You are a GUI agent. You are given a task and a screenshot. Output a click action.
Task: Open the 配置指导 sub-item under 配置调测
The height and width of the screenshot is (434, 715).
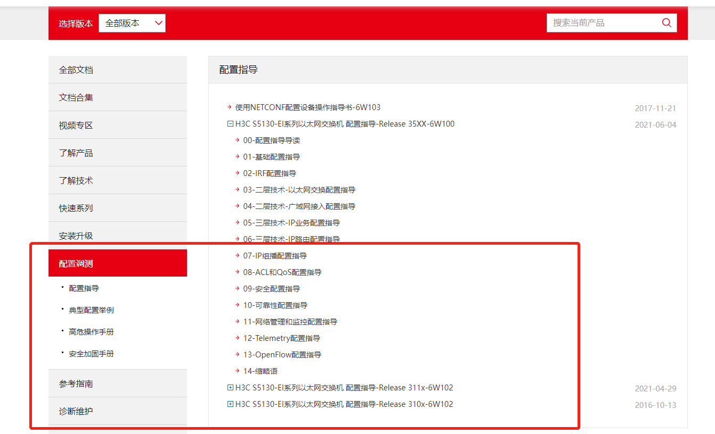[x=84, y=288]
